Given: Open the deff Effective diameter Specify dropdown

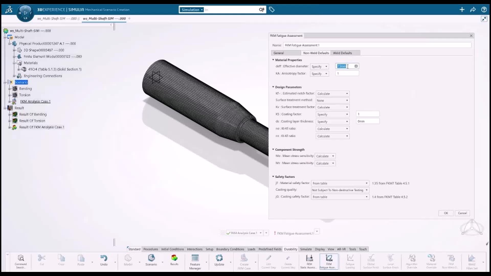Looking at the screenshot, I should [x=319, y=66].
